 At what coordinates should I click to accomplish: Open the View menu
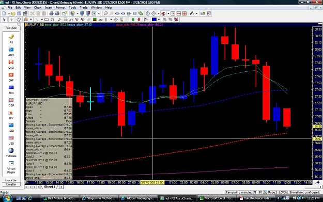[27, 8]
